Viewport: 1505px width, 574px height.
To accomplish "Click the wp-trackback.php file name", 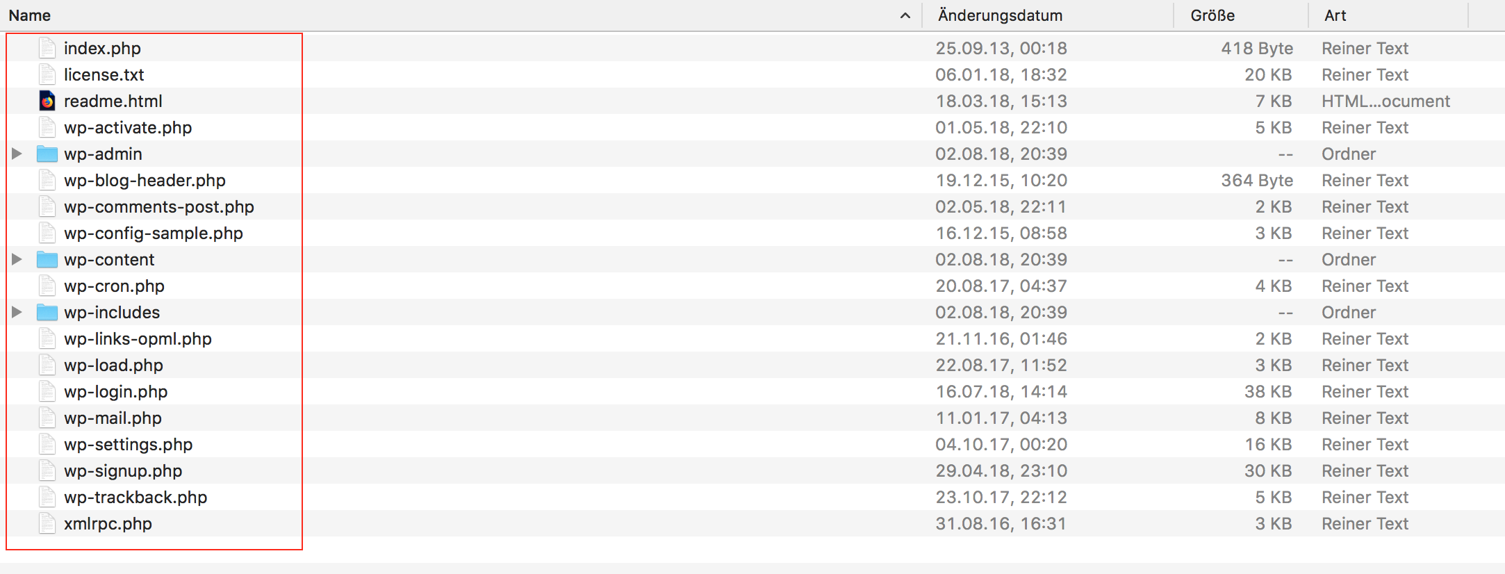I will click(135, 498).
